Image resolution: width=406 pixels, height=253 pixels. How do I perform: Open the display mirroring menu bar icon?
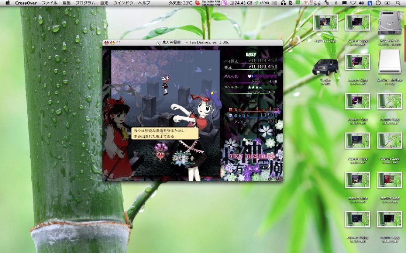344,3
